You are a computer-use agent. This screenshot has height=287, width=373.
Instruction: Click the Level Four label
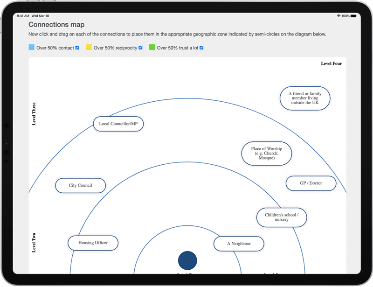(x=332, y=63)
